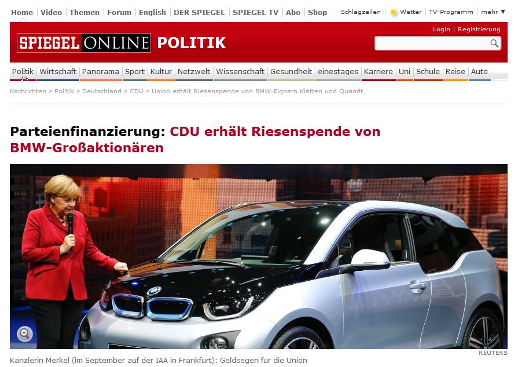Switch to the English edition
This screenshot has height=367, width=518.
point(152,13)
